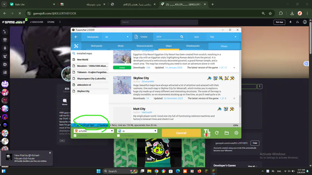Open Game Jolt Discover menu

37,22
